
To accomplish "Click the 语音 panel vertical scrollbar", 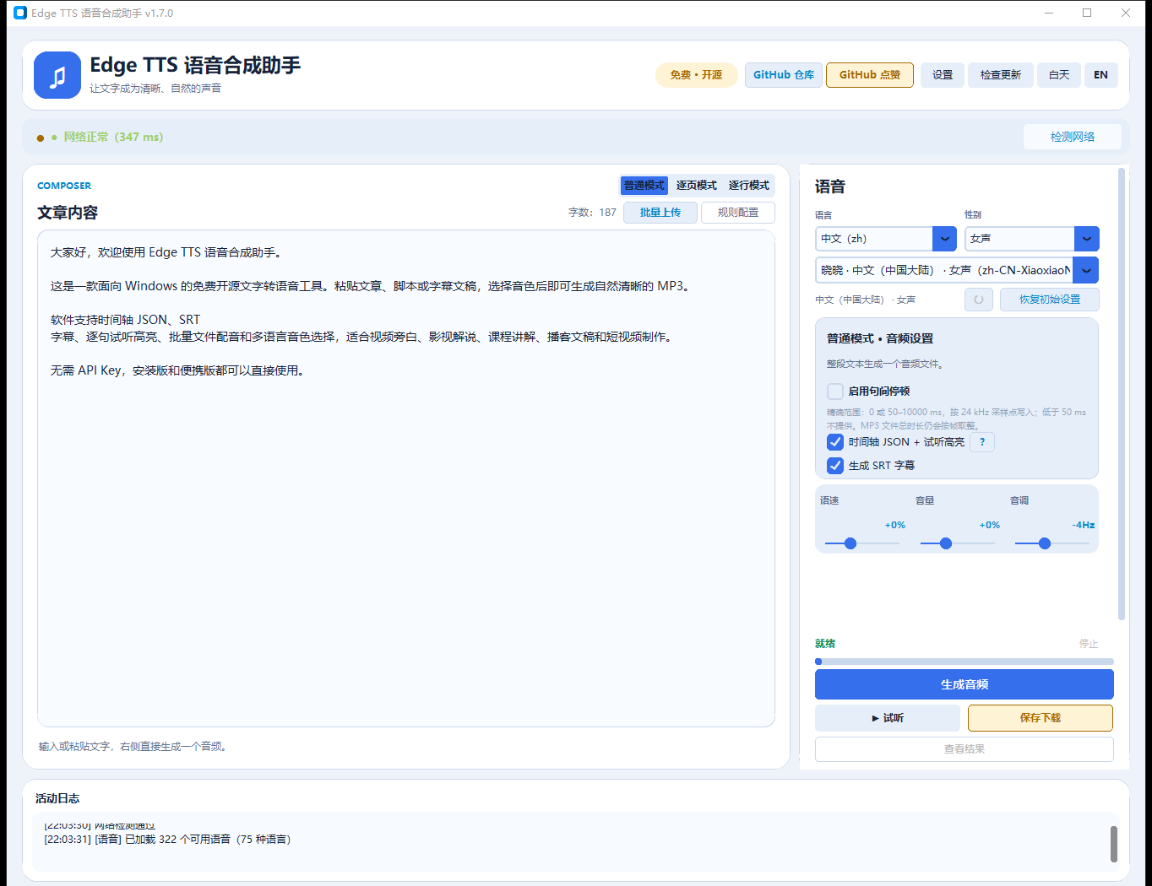I will click(x=1122, y=394).
